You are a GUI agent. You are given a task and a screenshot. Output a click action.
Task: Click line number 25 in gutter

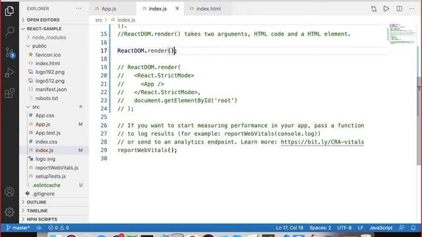pyautogui.click(x=104, y=117)
